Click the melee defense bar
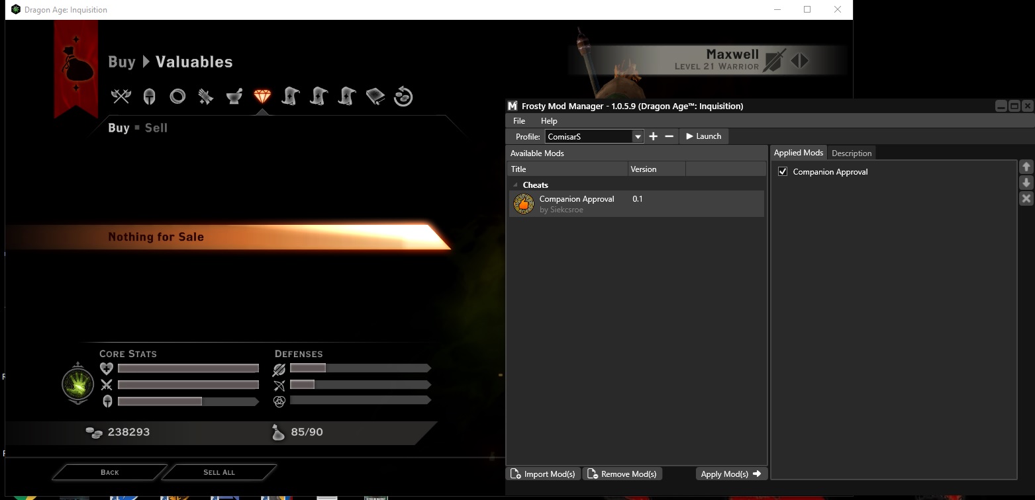Viewport: 1035px width, 500px height. [360, 368]
